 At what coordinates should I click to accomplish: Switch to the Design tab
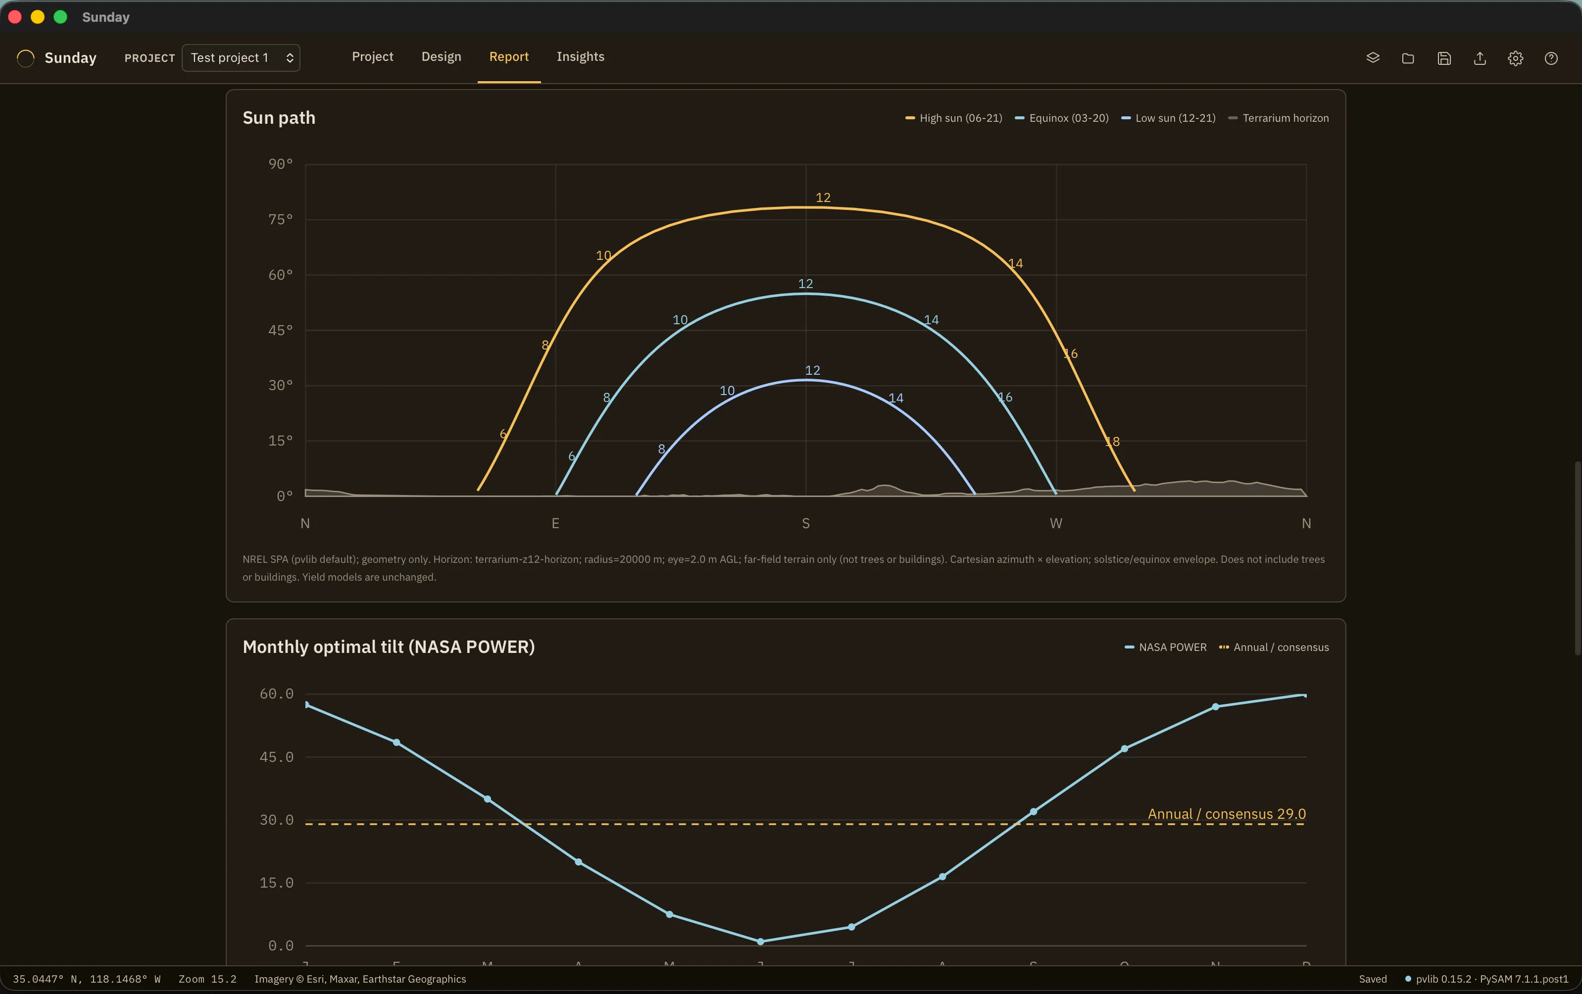441,56
